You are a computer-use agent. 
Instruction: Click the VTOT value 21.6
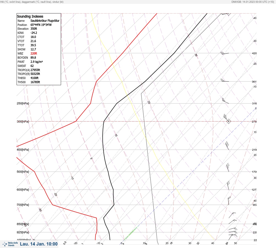(x=33, y=41)
